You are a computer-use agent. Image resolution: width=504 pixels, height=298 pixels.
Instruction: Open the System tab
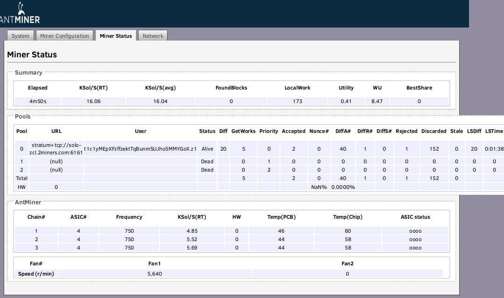point(21,36)
